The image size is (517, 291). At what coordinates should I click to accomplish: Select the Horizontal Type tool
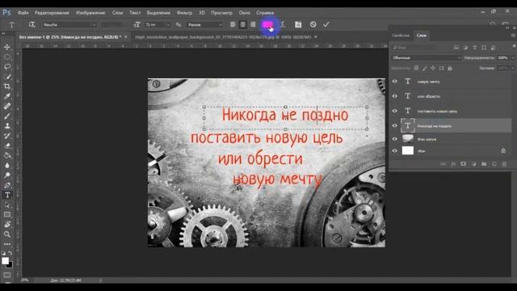point(7,195)
